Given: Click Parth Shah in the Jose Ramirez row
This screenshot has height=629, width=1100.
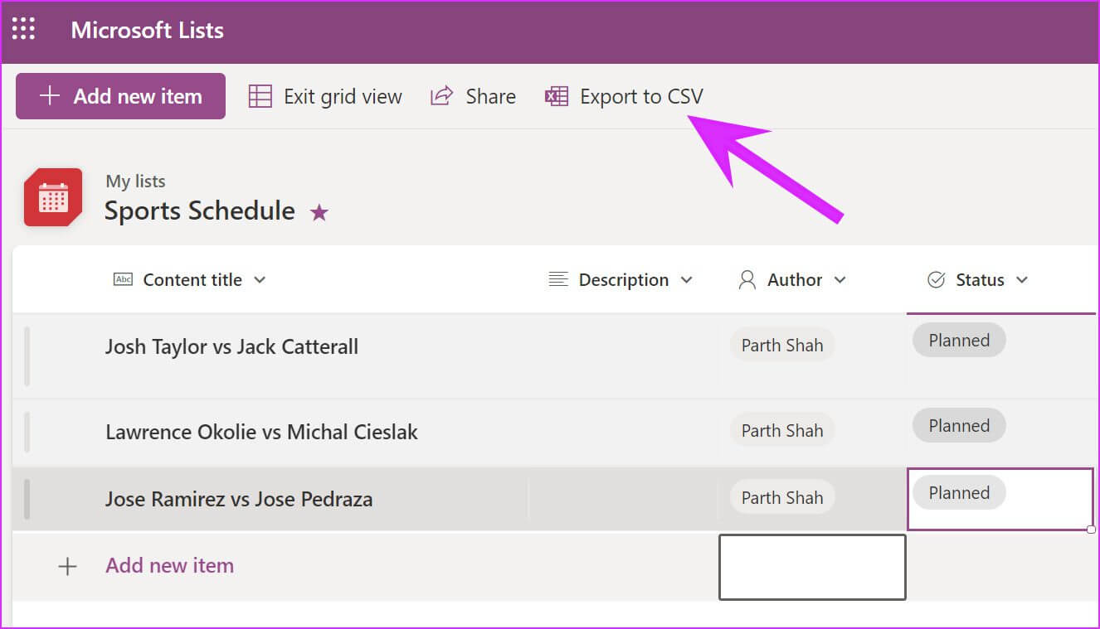Looking at the screenshot, I should point(782,497).
